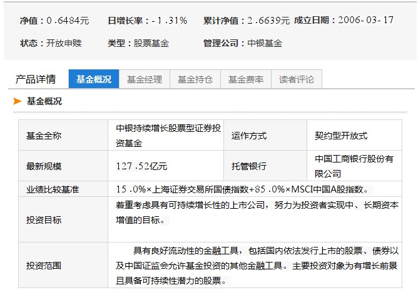
Task: Open the 读者评论 tab
Action: coord(296,79)
